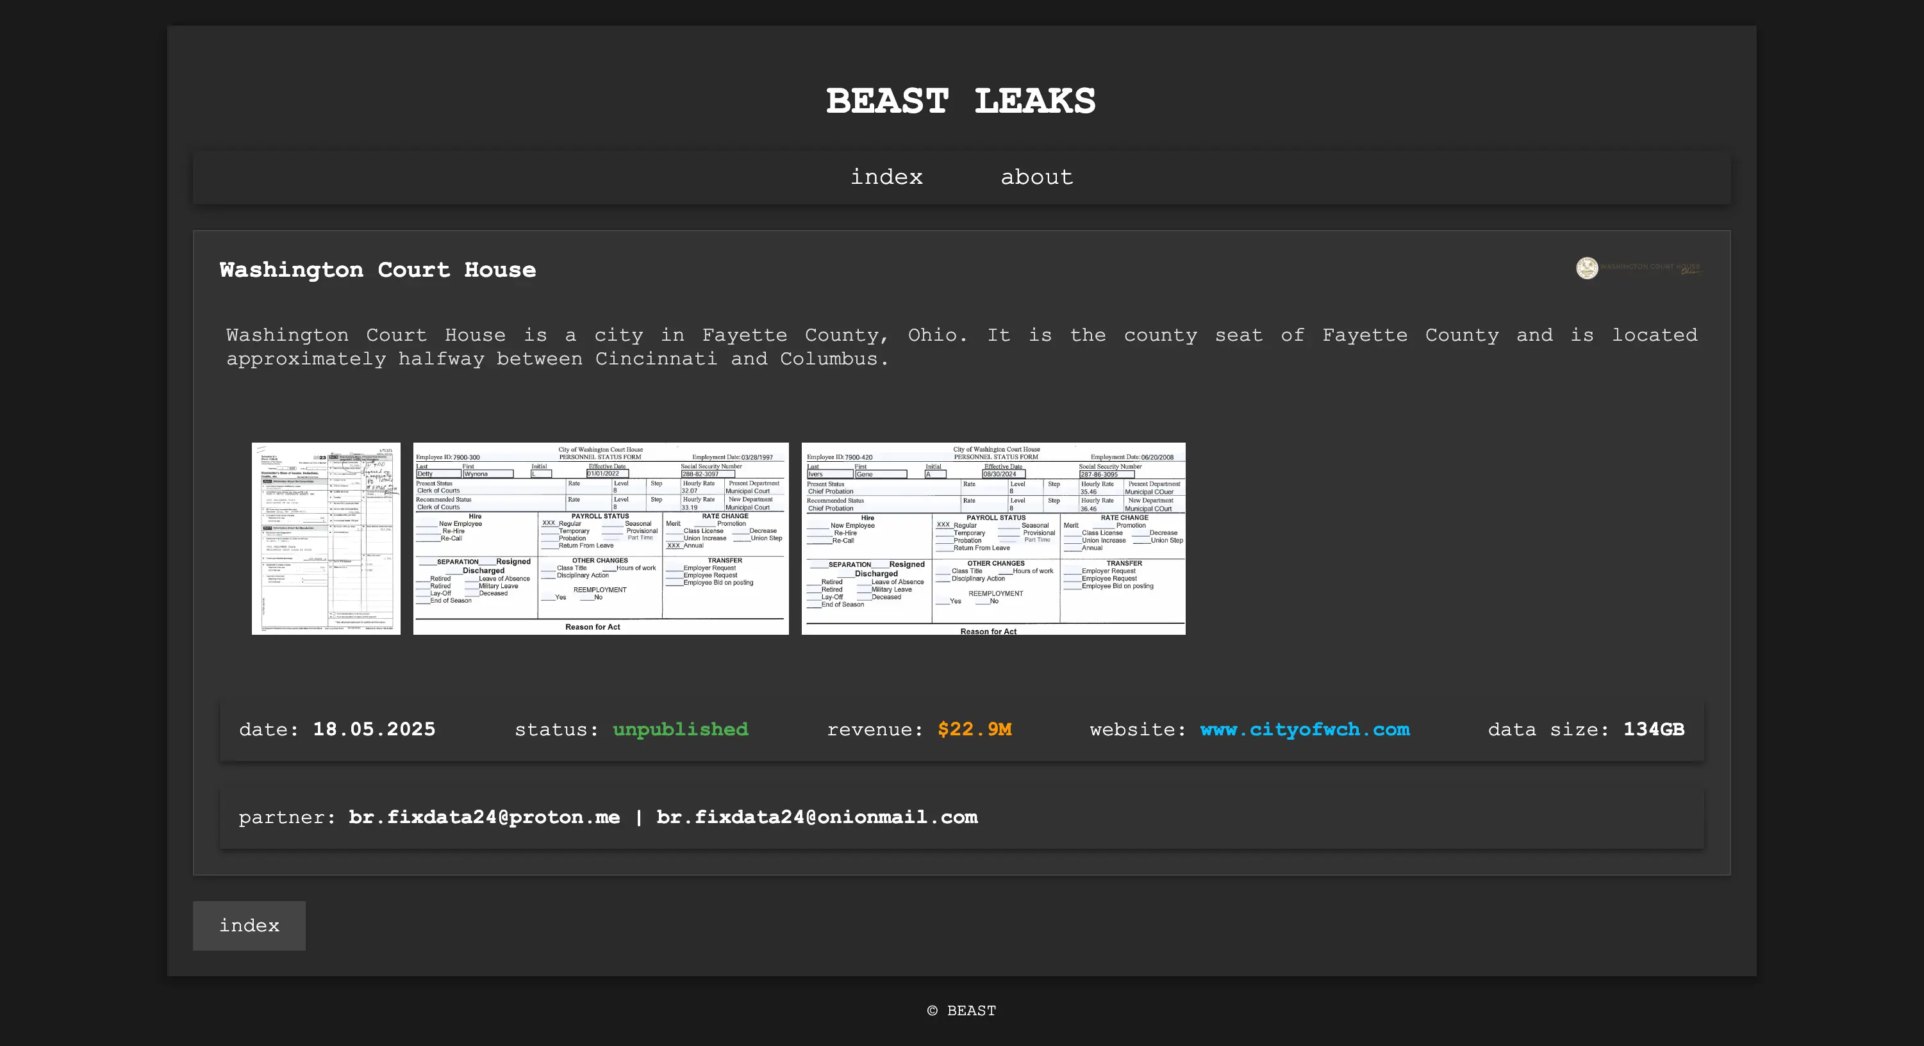The height and width of the screenshot is (1046, 1924).
Task: Click the Washington Court House city logo
Action: coord(1638,268)
